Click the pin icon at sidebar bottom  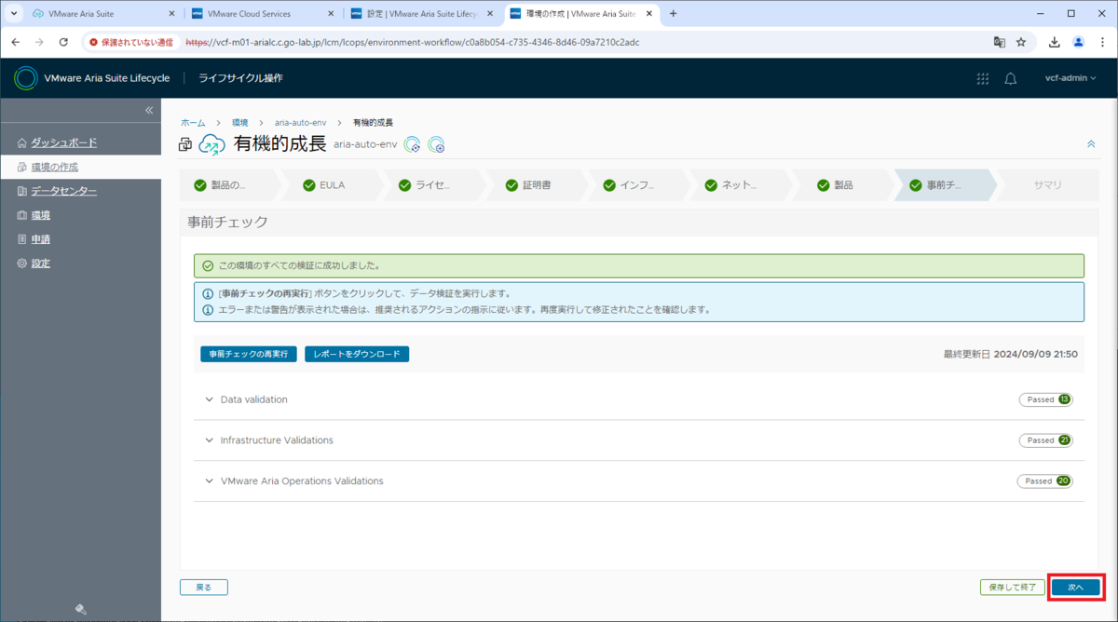pos(81,610)
